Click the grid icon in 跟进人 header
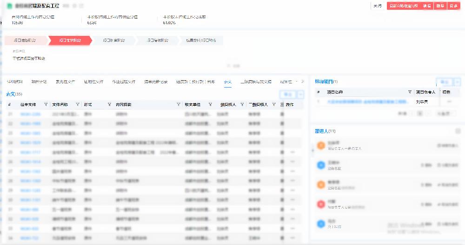465x245 pixels. [x=458, y=131]
